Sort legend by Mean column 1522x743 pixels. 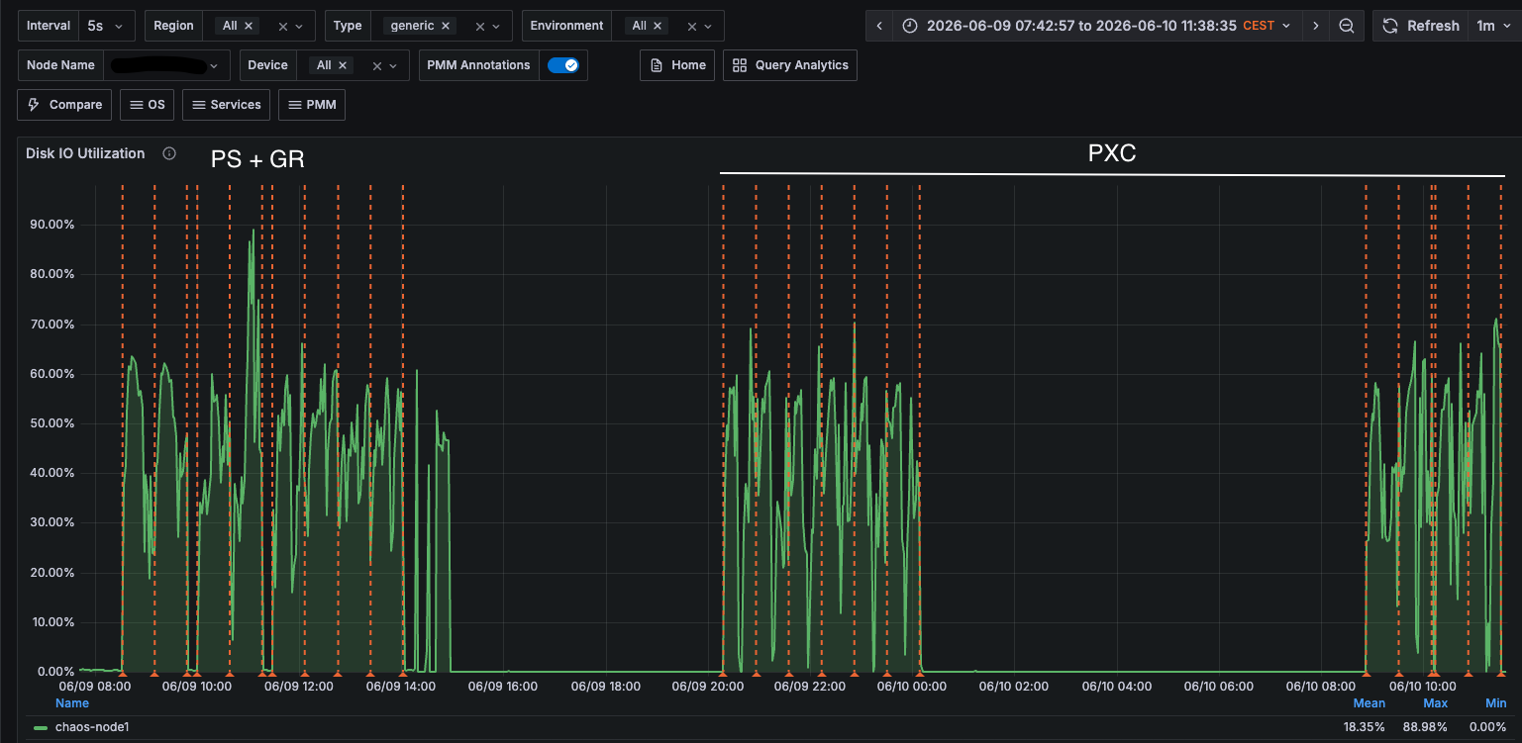(1370, 703)
